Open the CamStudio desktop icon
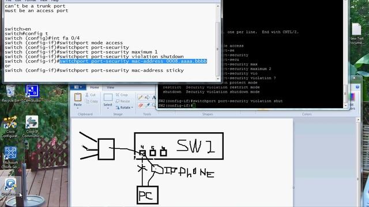This screenshot has width=369, height=207. pyautogui.click(x=32, y=94)
